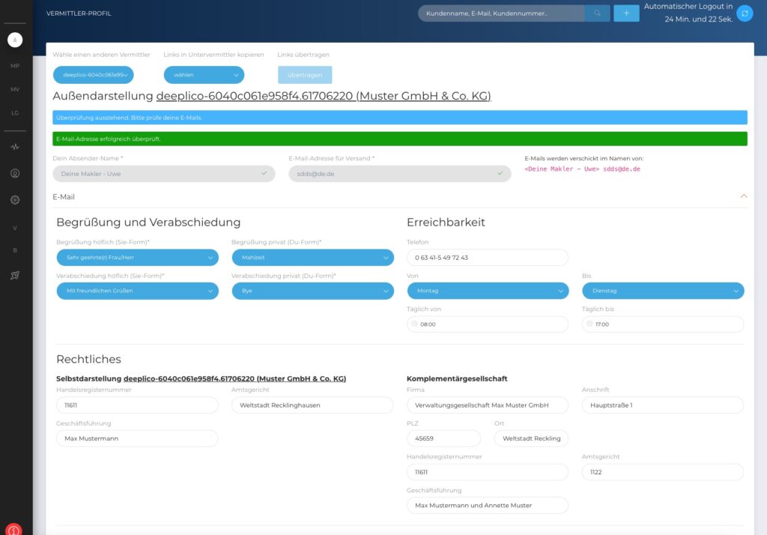Expand the 'Verabschiedung privat' Bye dropdown
767x535 pixels.
tap(312, 291)
